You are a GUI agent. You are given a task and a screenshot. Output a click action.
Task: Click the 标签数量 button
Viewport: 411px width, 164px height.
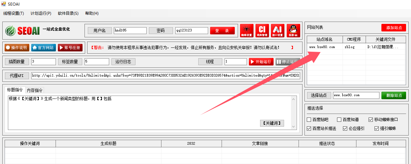(70, 62)
